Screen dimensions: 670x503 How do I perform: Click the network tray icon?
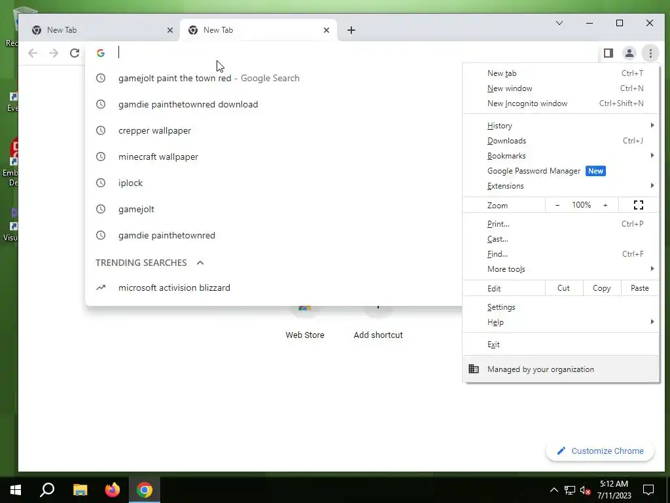coord(570,490)
